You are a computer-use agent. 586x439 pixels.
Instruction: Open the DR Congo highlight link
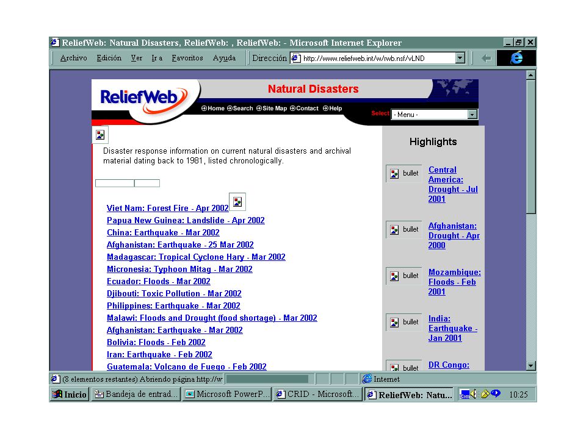[x=449, y=365]
